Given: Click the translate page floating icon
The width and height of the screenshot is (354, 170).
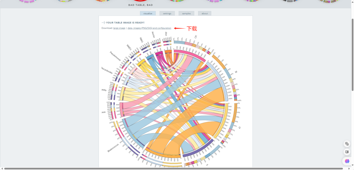Looking at the screenshot, I should 347,144.
